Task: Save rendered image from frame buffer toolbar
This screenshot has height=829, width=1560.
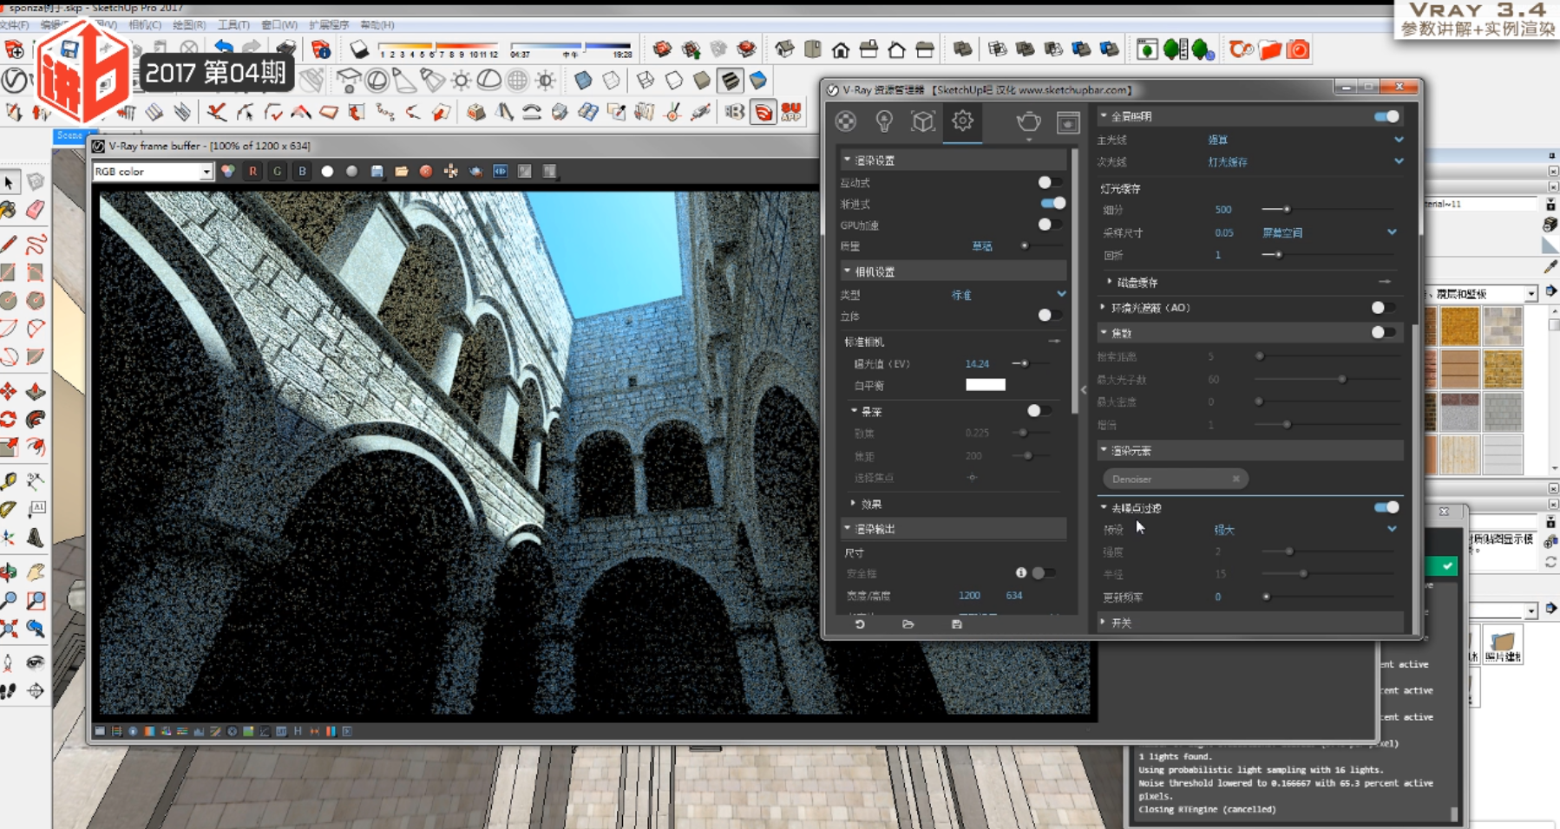Action: 377,172
